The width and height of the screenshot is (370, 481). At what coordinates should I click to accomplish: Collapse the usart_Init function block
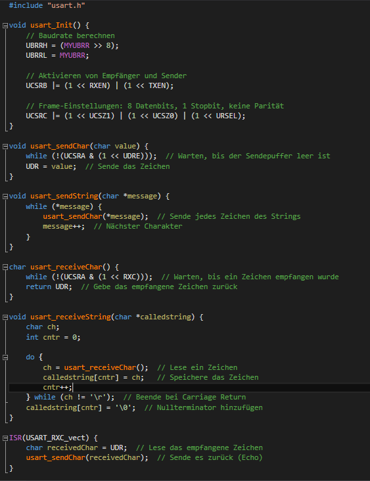click(x=5, y=26)
